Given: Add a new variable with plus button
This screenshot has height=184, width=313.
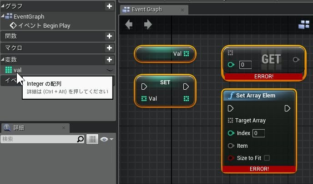Looking at the screenshot, I should click(109, 60).
